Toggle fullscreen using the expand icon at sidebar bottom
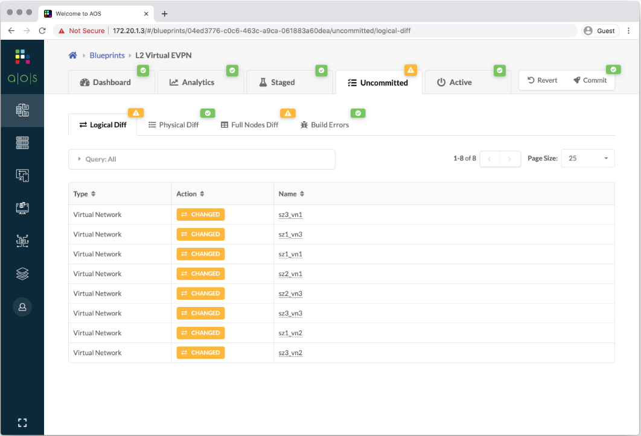Screen dimensions: 641x436 pyautogui.click(x=22, y=422)
